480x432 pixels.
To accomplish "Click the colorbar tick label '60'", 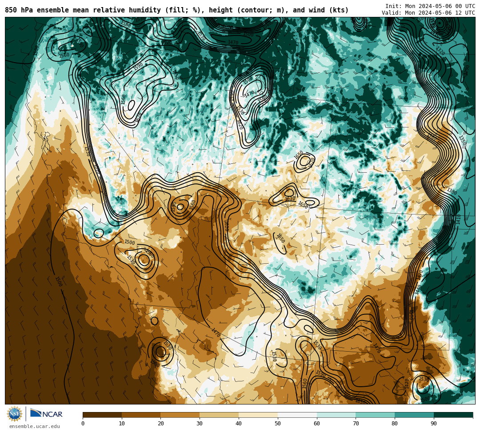I will point(317,424).
